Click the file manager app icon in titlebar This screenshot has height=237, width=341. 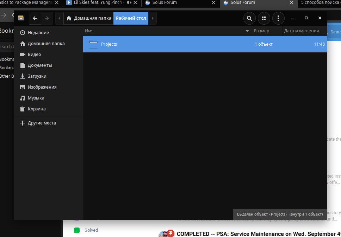[21, 18]
